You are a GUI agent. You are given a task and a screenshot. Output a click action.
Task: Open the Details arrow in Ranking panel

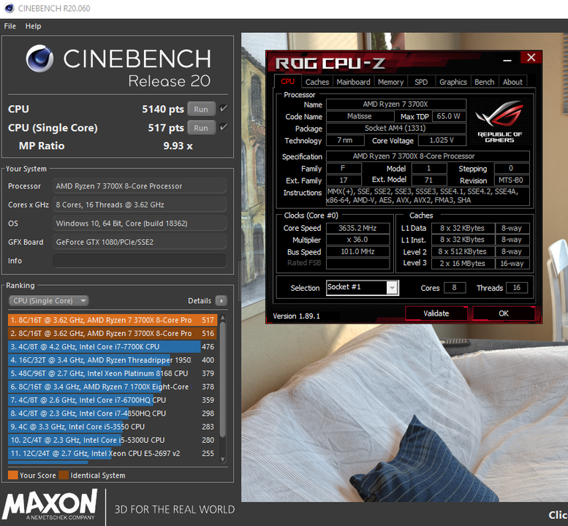point(221,300)
